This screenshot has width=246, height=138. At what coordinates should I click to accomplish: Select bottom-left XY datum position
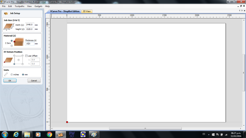14,64
